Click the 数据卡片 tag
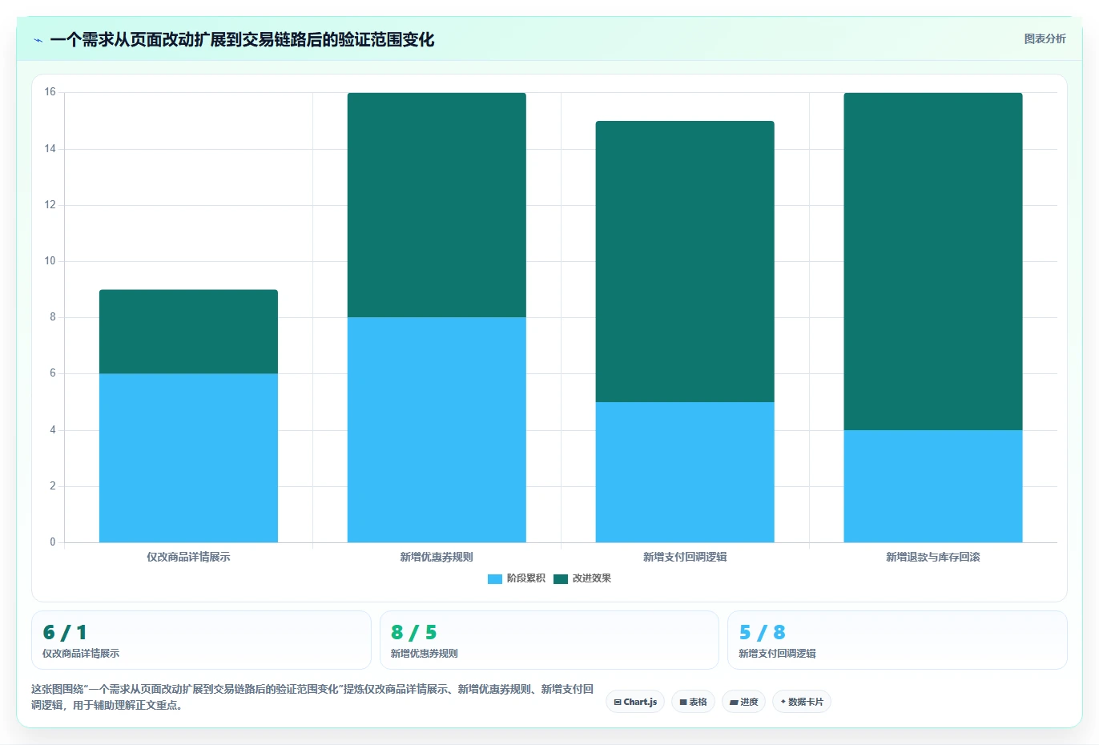1099x745 pixels. (802, 702)
